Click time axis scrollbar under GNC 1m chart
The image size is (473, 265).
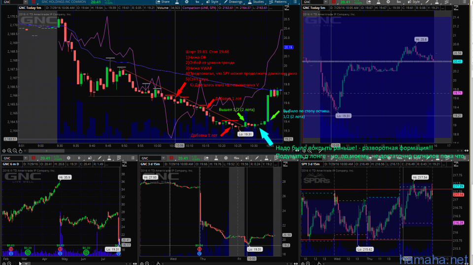46,151
